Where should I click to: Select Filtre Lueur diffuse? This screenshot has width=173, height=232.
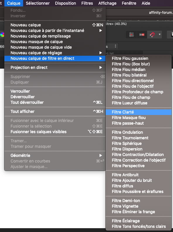tap(139, 103)
